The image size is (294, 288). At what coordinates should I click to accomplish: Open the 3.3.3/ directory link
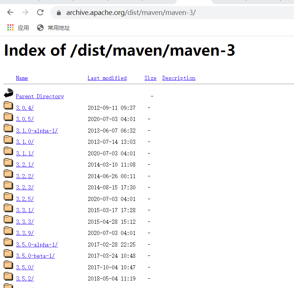(x=25, y=222)
